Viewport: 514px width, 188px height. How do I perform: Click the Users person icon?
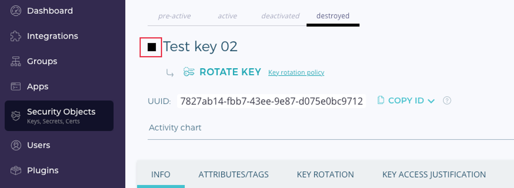coord(16,145)
